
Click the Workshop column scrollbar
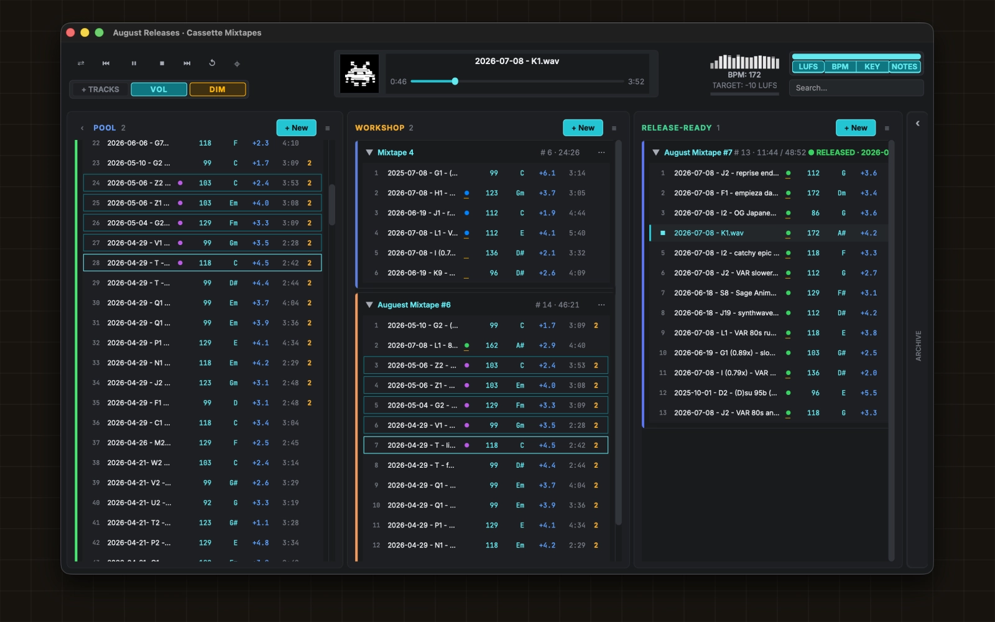(x=618, y=333)
